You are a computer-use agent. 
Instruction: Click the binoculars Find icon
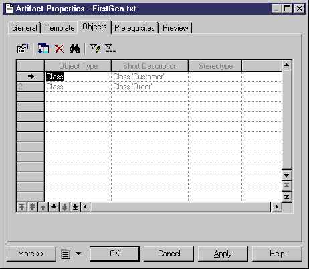point(74,49)
